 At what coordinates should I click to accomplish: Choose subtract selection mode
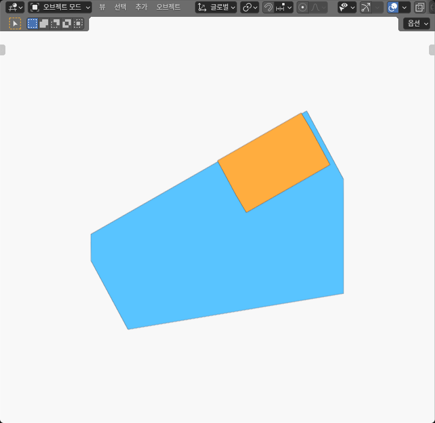click(55, 23)
